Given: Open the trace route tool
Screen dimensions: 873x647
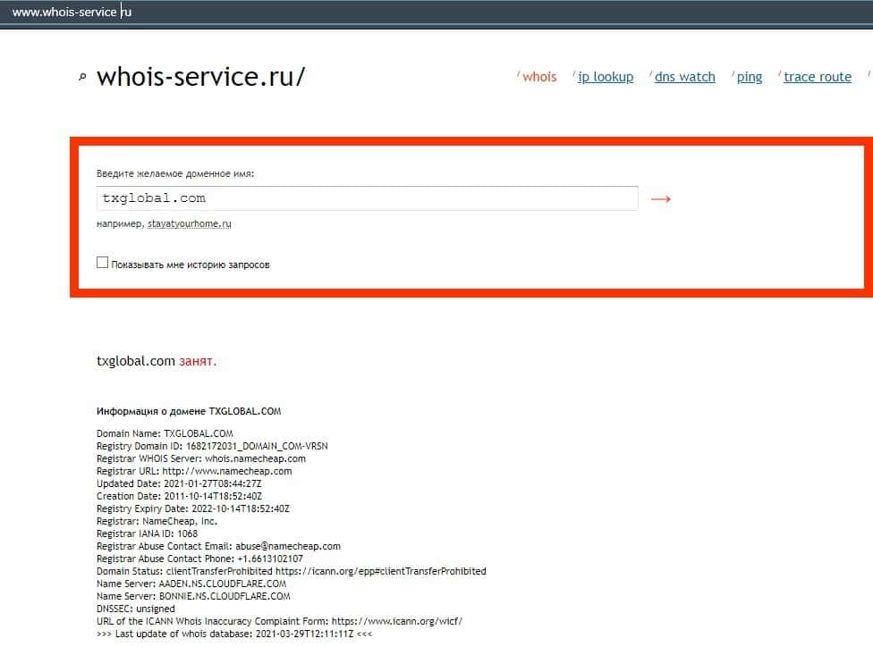Looking at the screenshot, I should tap(818, 77).
